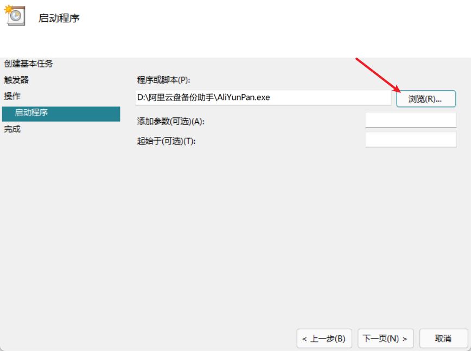
Task: Cancel the wizard with 取消
Action: point(443,339)
